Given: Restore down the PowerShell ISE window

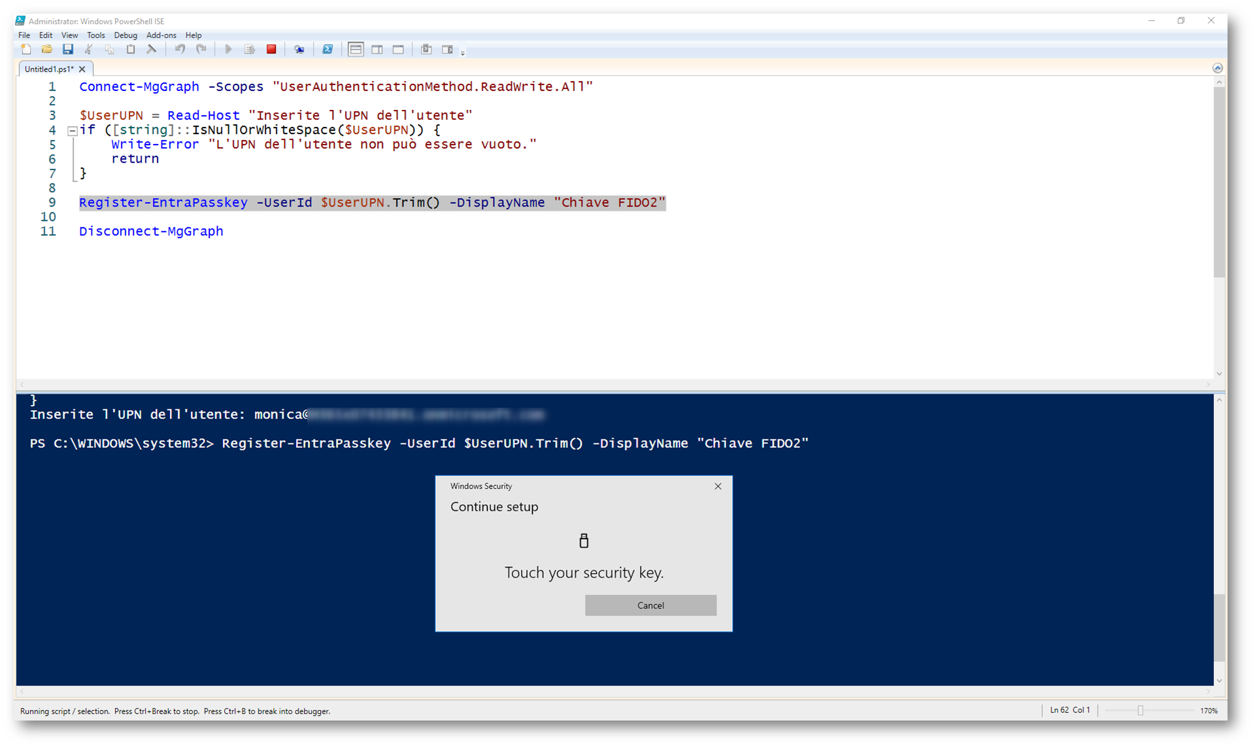Looking at the screenshot, I should pos(1181,21).
